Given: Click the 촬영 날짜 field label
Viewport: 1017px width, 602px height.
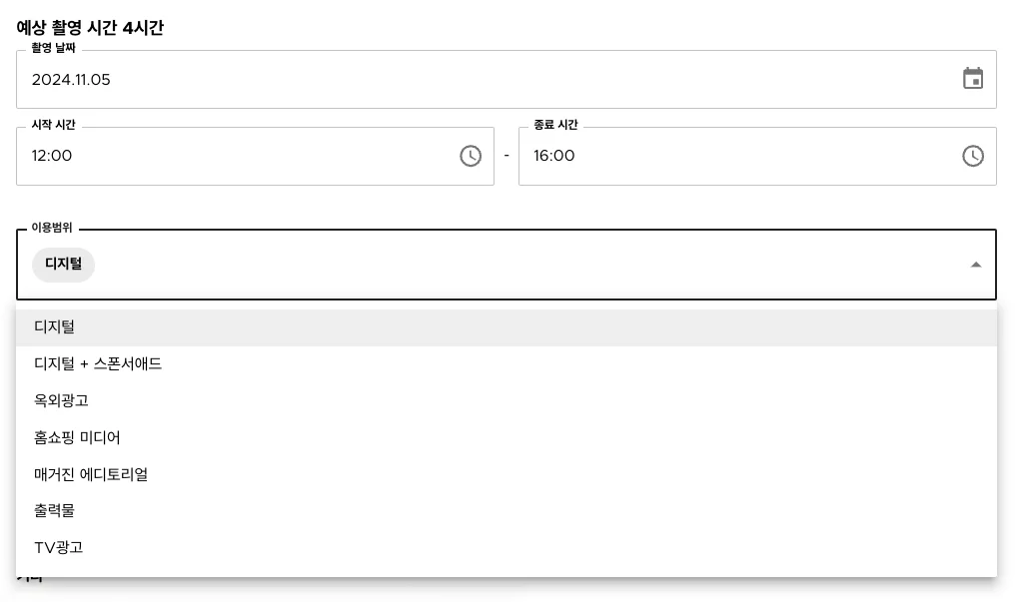Looking at the screenshot, I should pos(53,48).
